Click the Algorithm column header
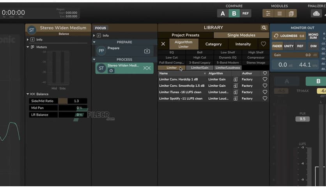The image size is (326, 189). click(216, 73)
